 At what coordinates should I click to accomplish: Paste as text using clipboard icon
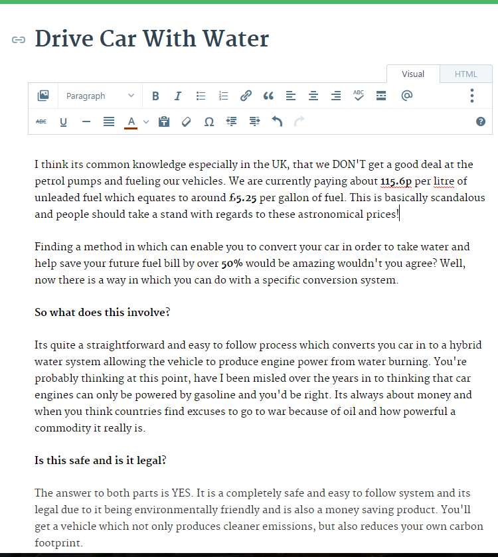pos(164,121)
